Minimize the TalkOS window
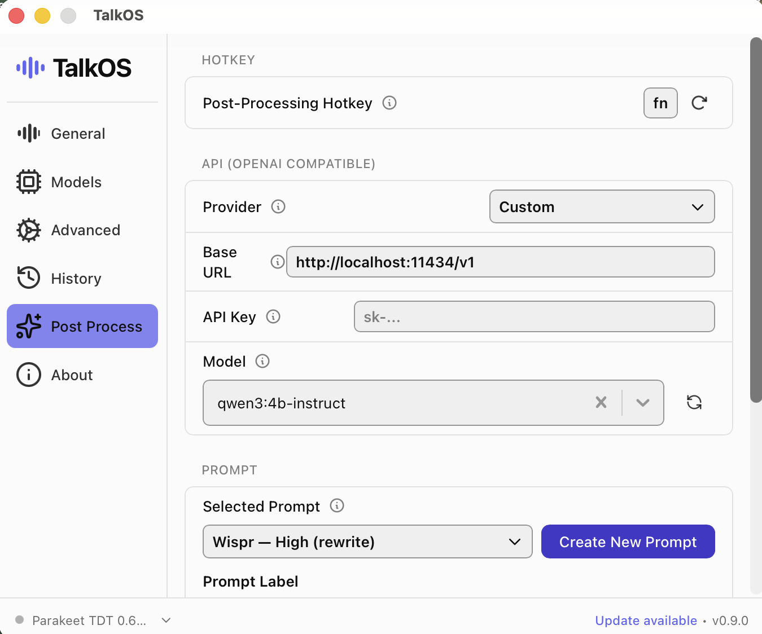The image size is (762, 634). (42, 16)
